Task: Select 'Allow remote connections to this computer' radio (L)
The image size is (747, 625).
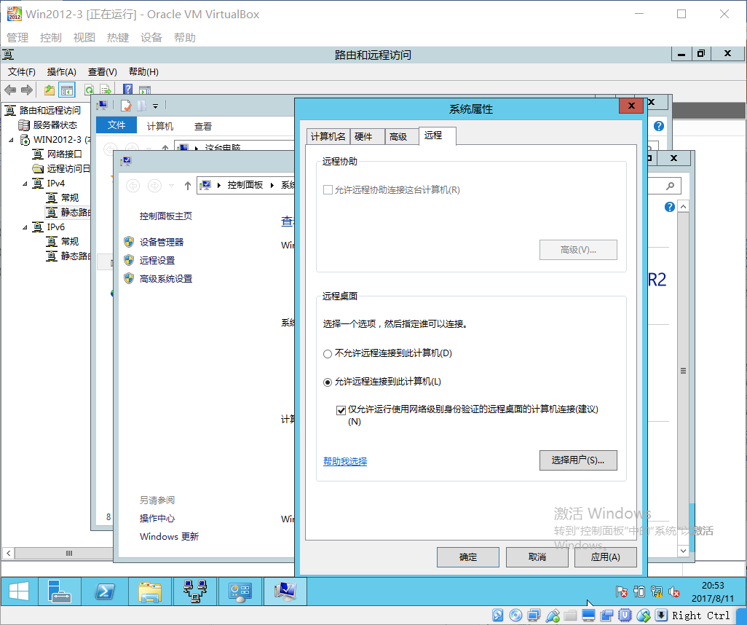Action: [x=328, y=382]
